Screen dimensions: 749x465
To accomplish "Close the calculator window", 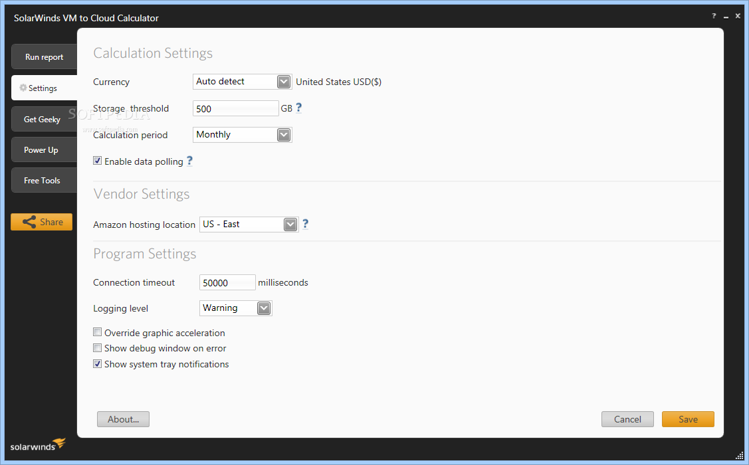I will tap(738, 16).
